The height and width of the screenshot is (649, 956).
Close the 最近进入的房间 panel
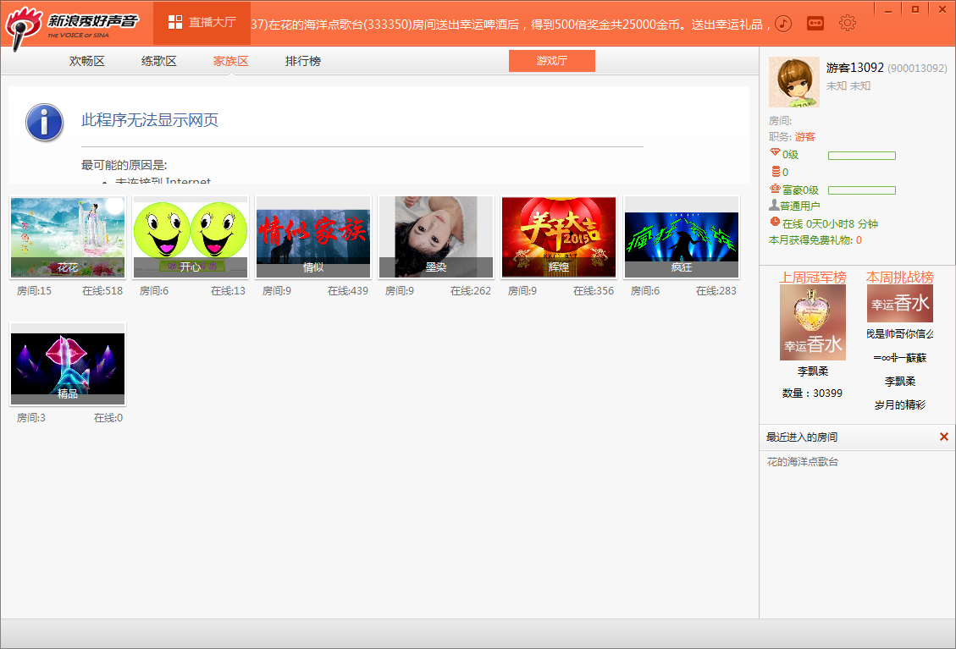coord(944,437)
